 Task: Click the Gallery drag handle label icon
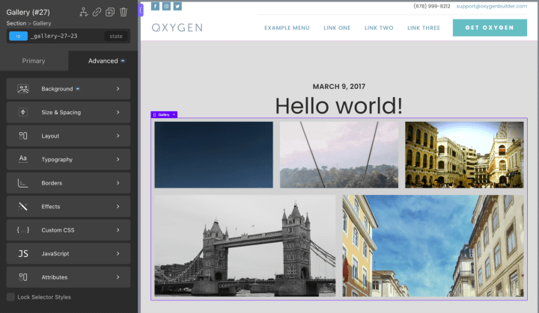155,114
